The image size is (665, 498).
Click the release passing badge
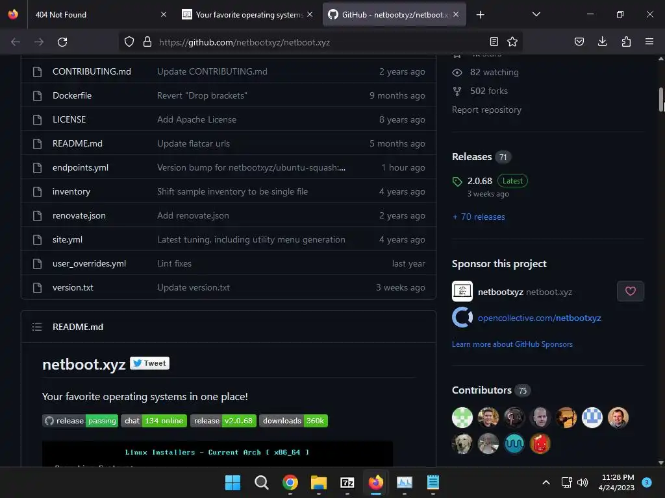coord(80,421)
